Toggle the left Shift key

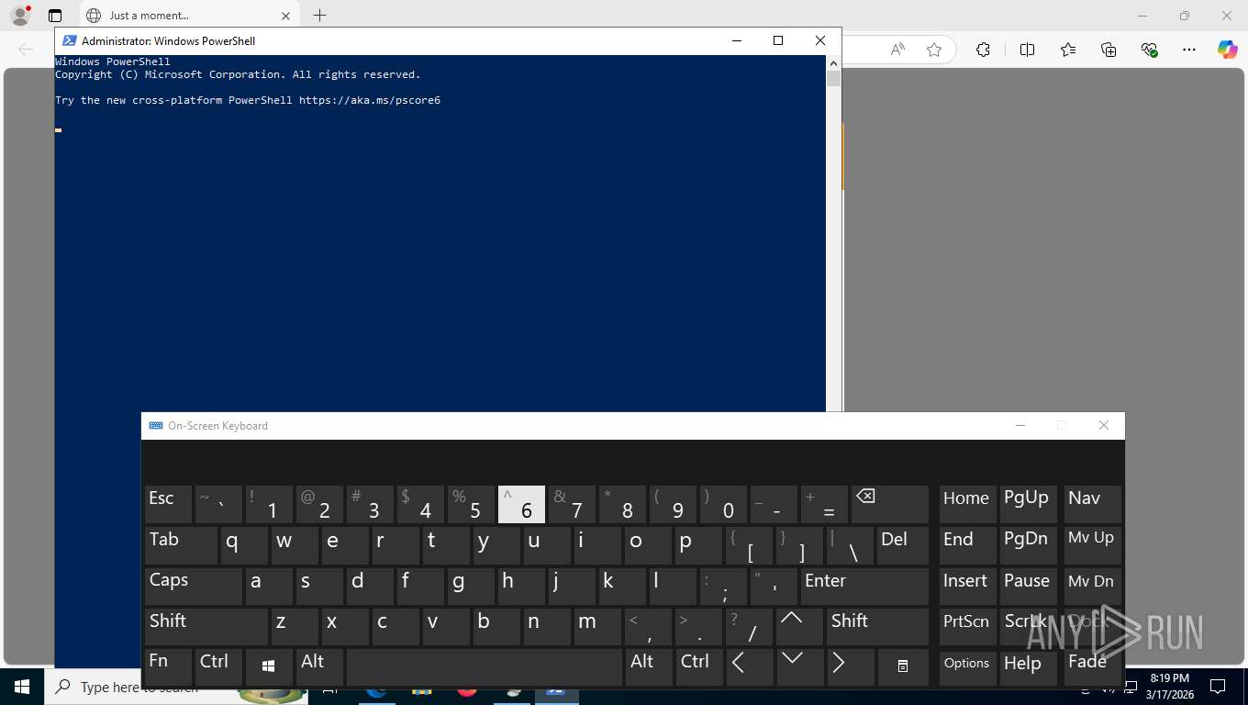[206, 626]
